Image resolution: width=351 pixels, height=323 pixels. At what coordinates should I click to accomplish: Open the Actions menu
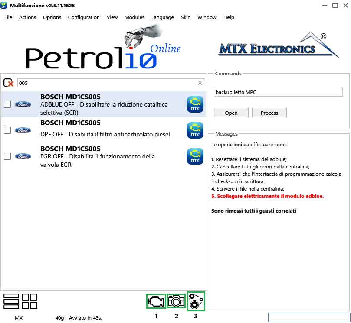point(27,17)
